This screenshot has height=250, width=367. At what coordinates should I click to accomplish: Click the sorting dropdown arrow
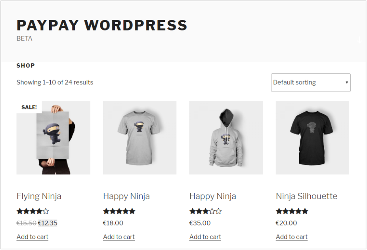[347, 82]
